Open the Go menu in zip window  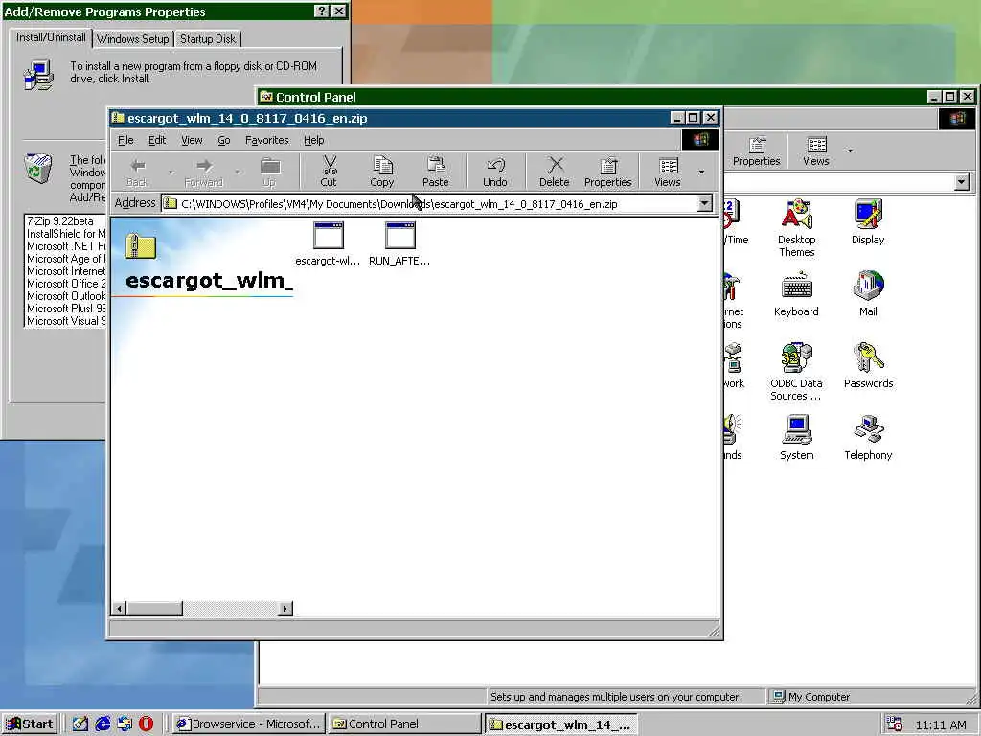224,140
